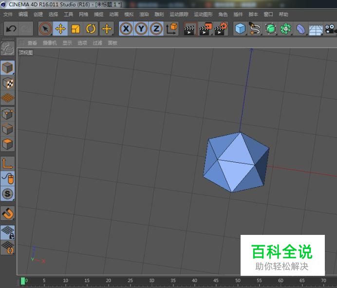337x288 pixels.
Task: Select the Live Selection tool
Action: tap(45, 29)
